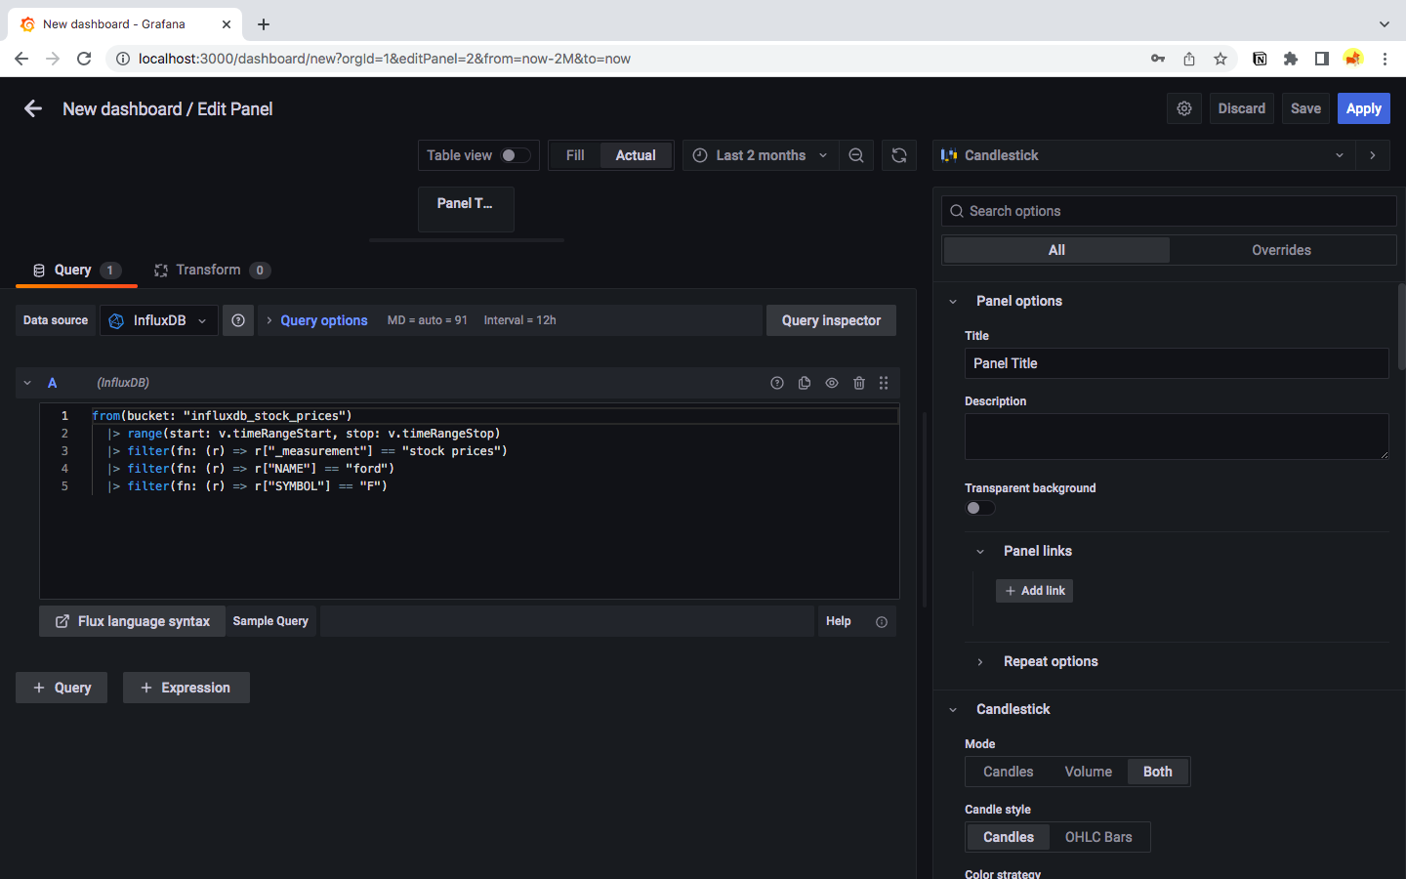Click the zoom out time range icon

click(x=856, y=155)
